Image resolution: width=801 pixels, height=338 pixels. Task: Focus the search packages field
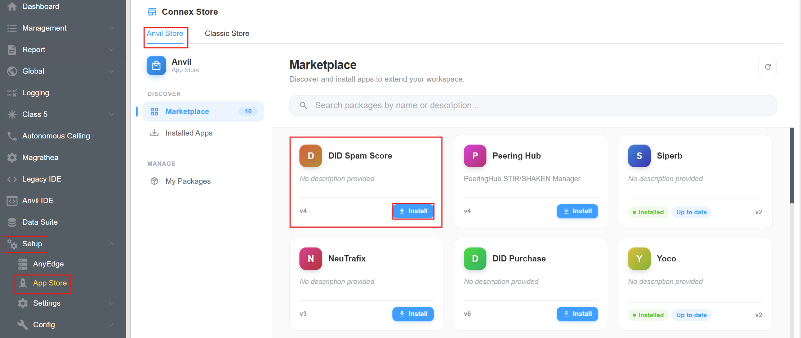[533, 105]
